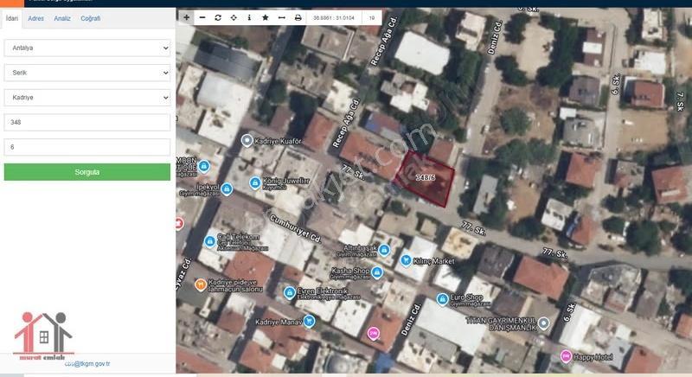Click the Kılınç Market cart icon
The height and width of the screenshot is (377, 692).
tap(406, 260)
